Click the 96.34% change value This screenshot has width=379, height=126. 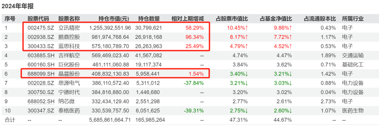(x=194, y=37)
